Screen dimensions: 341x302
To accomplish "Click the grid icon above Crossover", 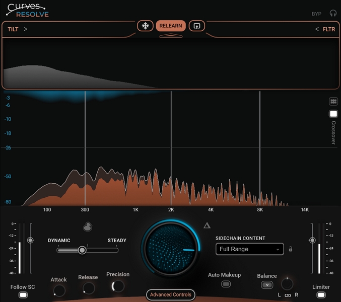I will [333, 101].
